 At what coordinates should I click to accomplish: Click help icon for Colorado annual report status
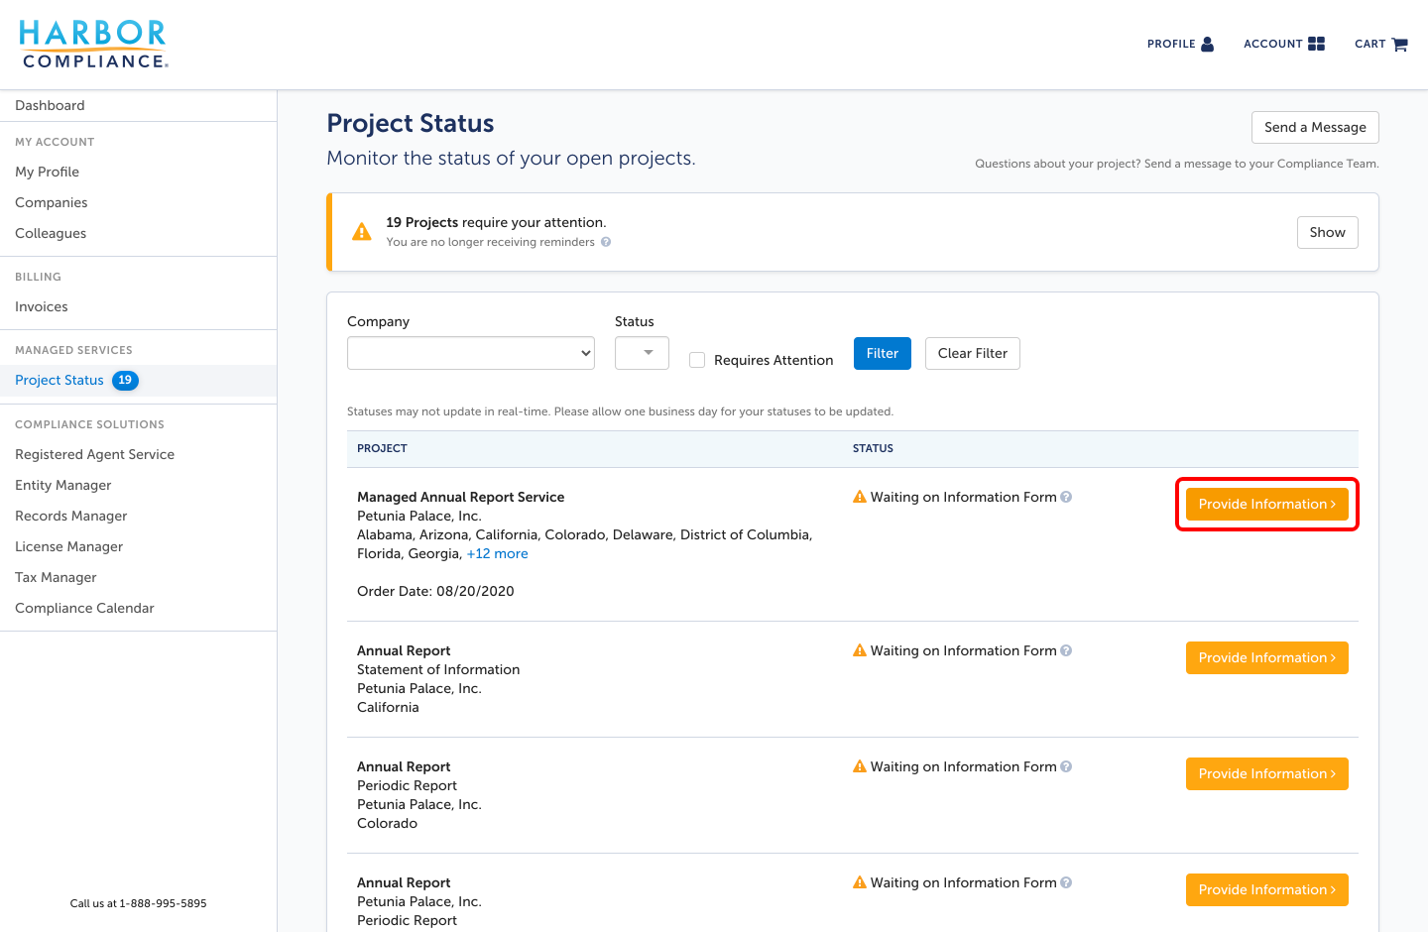[1066, 766]
